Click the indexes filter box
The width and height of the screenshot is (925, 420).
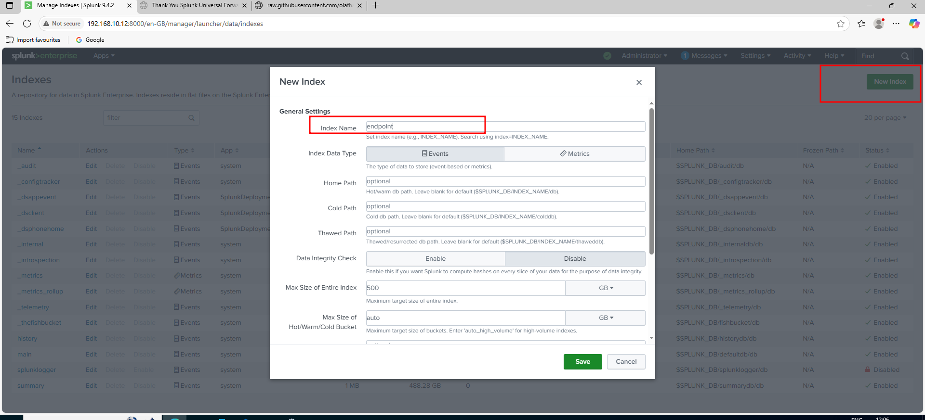coord(151,118)
